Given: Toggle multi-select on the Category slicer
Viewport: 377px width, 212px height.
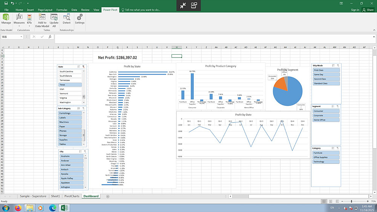Looking at the screenshot, I should [333, 148].
